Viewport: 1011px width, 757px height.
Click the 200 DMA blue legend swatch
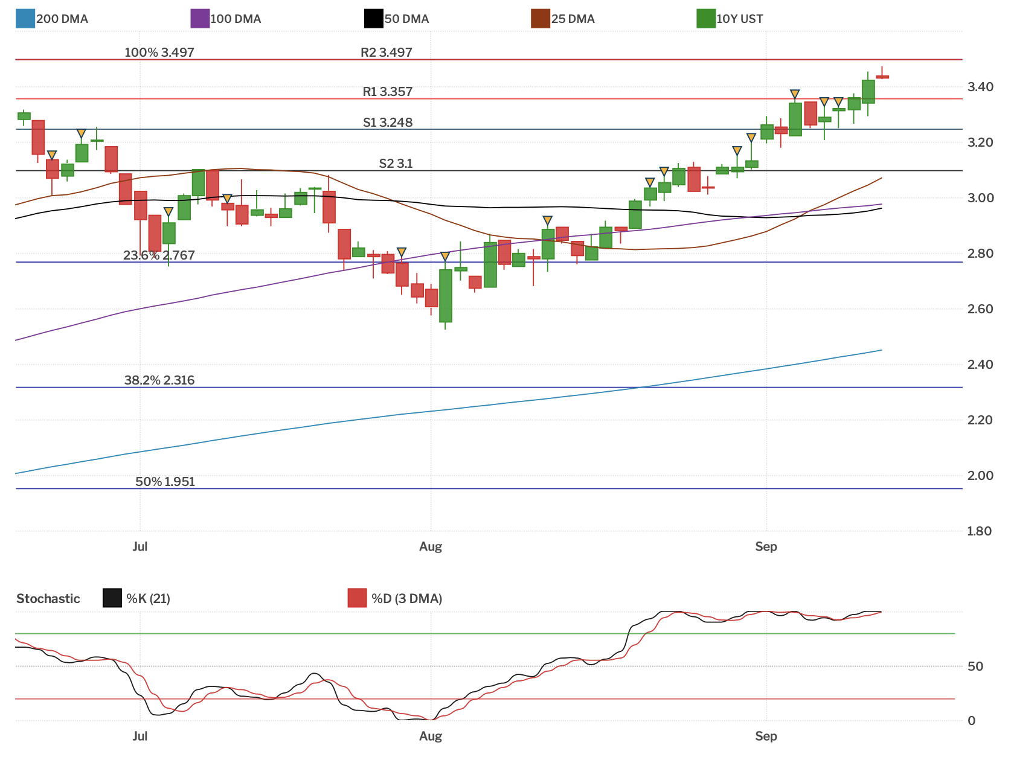(25, 19)
